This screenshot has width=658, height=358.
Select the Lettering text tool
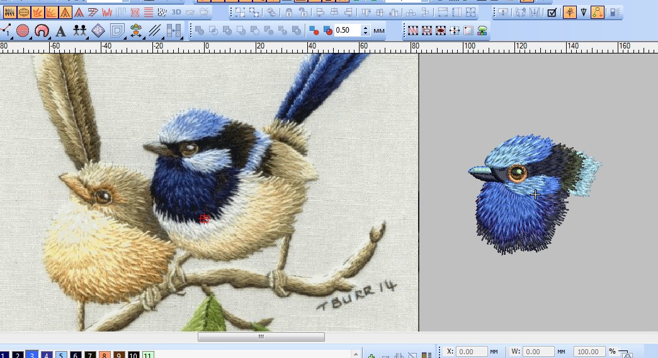tap(60, 31)
